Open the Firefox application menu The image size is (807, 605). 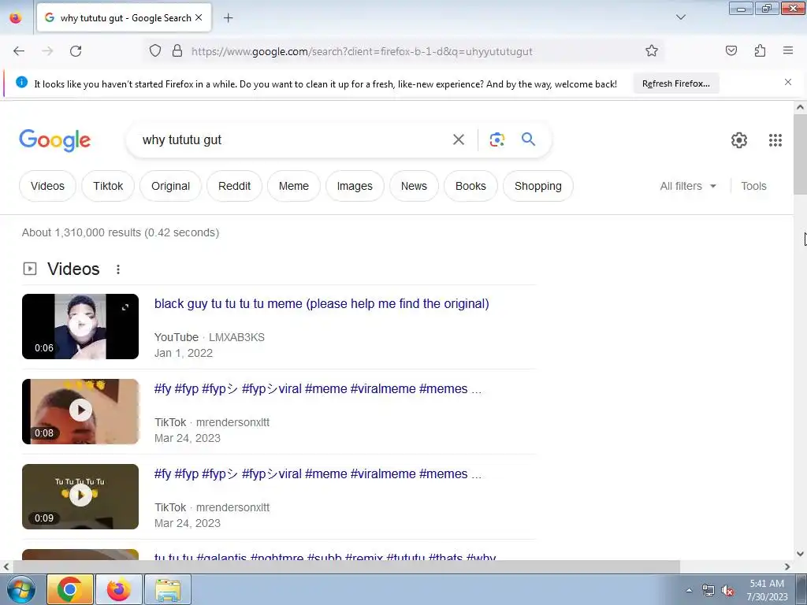click(x=788, y=50)
